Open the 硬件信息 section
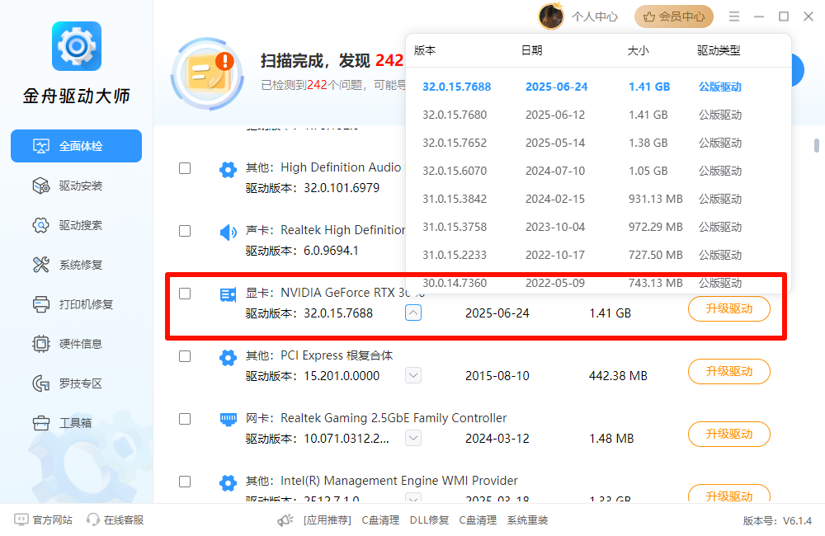This screenshot has height=536, width=825. tap(68, 344)
